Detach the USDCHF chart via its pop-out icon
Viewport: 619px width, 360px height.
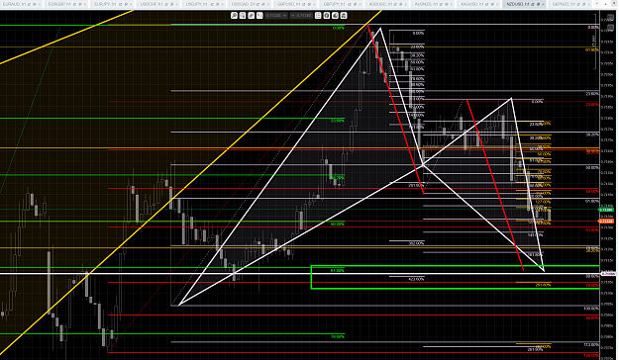pyautogui.click(x=166, y=4)
